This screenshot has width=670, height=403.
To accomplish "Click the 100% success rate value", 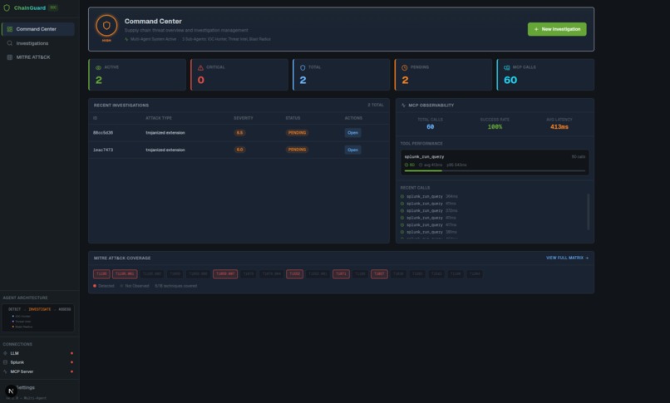I will pyautogui.click(x=495, y=127).
